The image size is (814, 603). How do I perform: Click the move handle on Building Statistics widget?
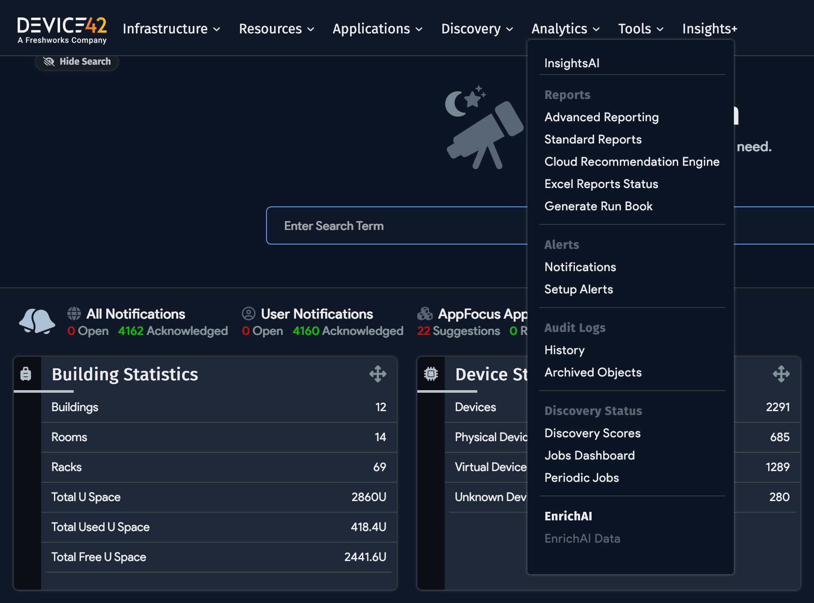click(x=378, y=374)
